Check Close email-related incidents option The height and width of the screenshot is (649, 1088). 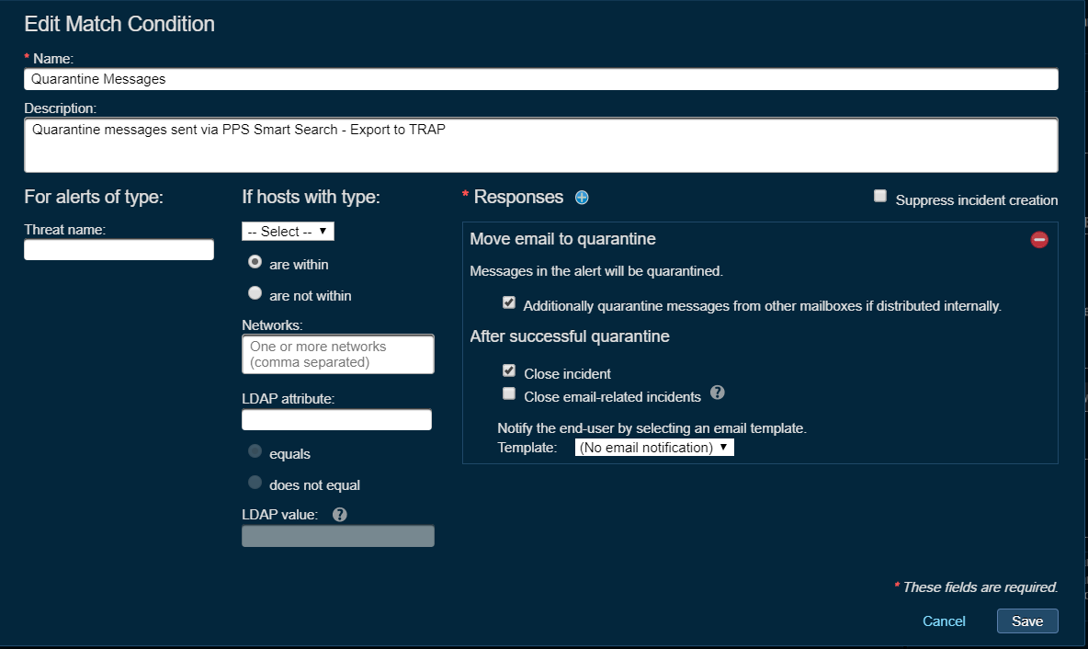click(x=509, y=394)
